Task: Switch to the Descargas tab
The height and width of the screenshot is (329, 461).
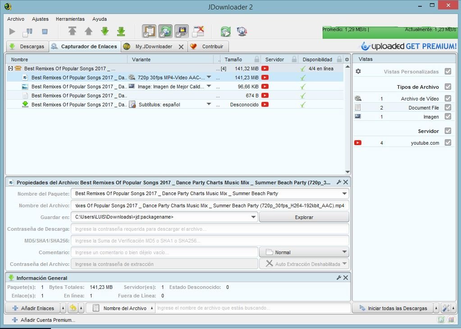Action: tap(27, 46)
